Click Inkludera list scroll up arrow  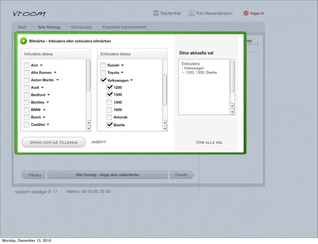coord(88,123)
